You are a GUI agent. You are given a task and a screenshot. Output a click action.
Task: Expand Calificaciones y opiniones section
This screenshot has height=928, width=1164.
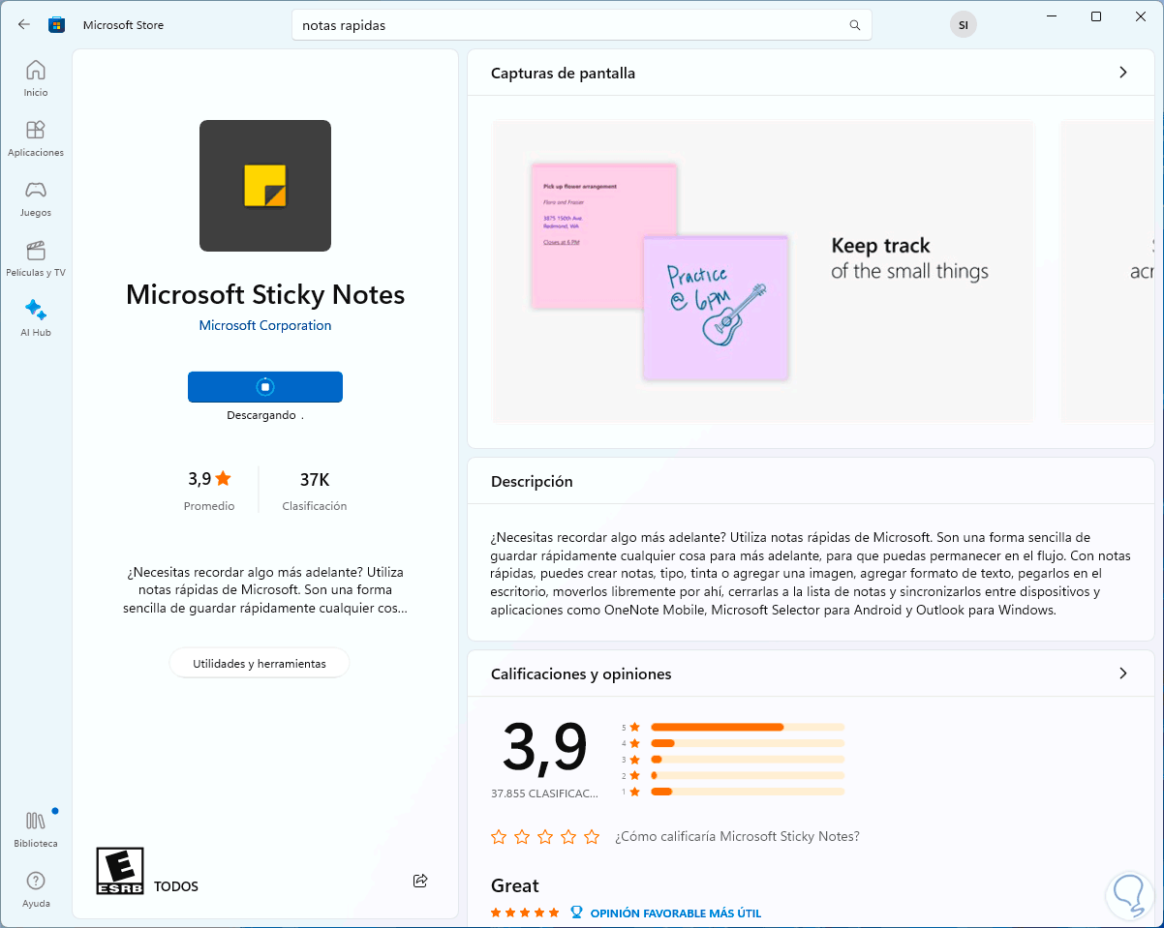coord(1123,674)
